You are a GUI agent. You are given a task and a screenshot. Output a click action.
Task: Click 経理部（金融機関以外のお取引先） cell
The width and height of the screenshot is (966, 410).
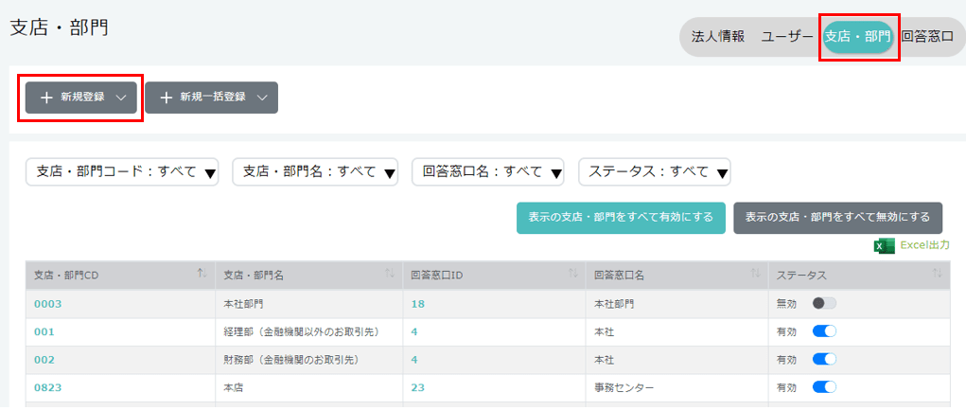tap(309, 331)
